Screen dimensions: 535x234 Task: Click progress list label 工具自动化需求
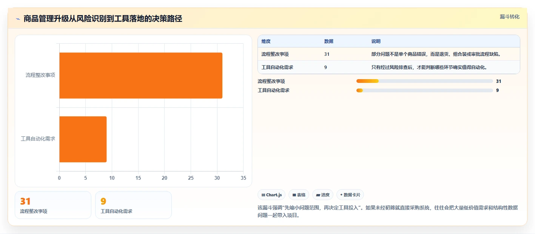click(x=273, y=90)
